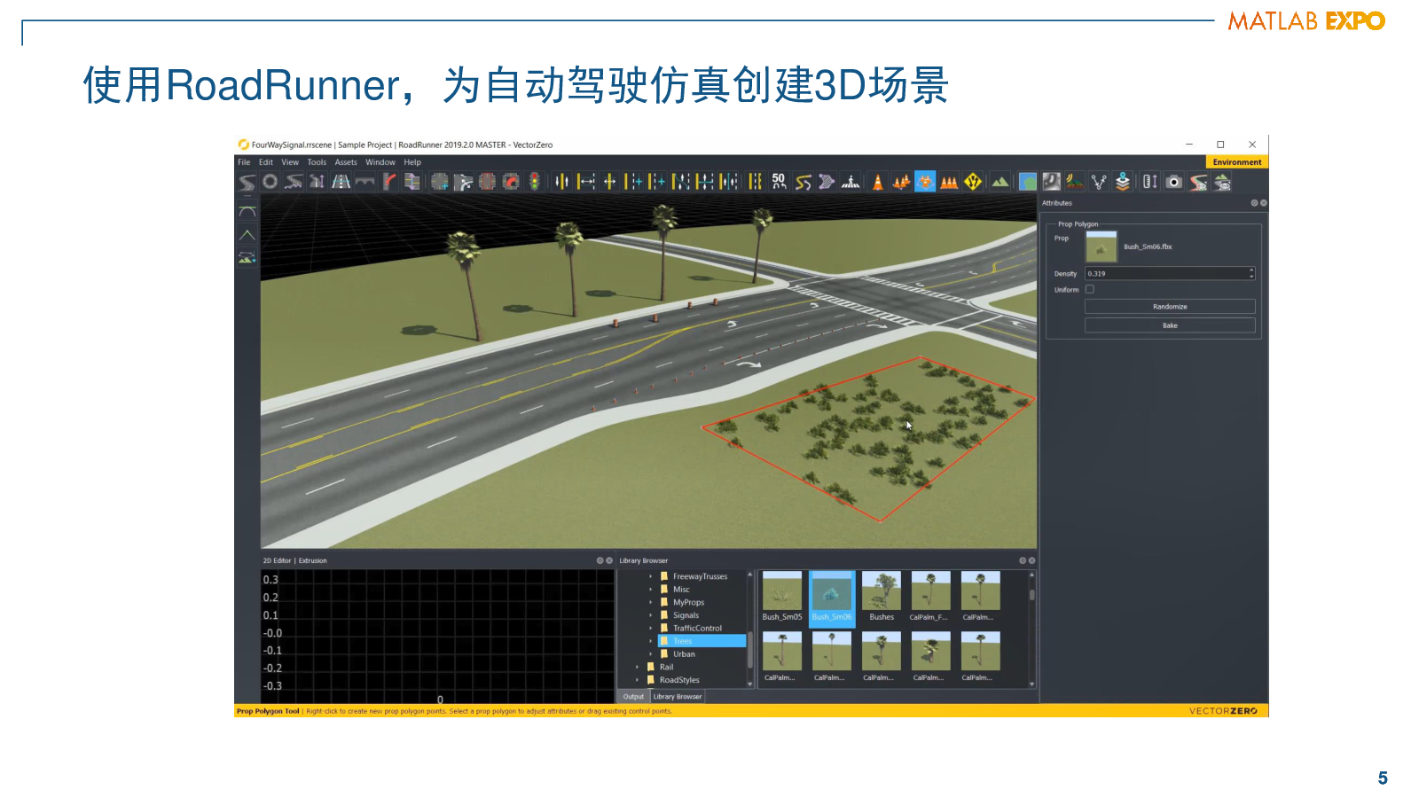Screen dimensions: 1419x798
Task: Expand the FreewayTrusses folder arrow
Action: 650,576
